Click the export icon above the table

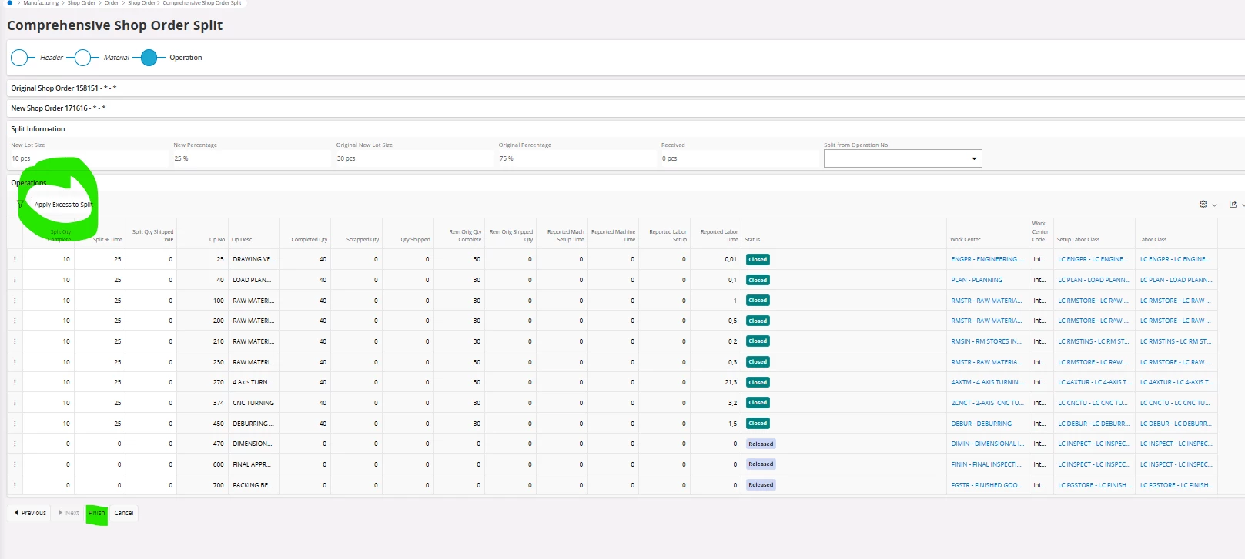pos(1233,205)
